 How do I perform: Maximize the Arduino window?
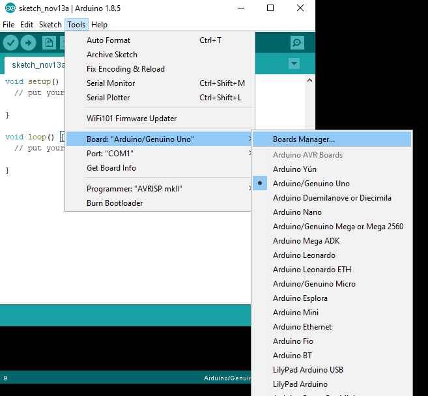tap(270, 8)
